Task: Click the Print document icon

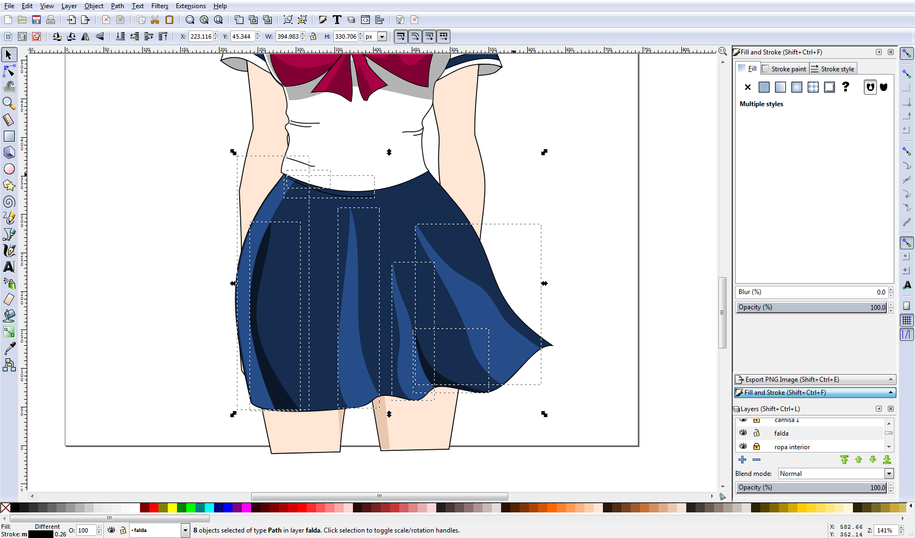Action: pos(51,20)
